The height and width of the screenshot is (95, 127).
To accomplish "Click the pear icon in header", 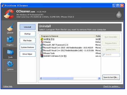I will point(119,14).
